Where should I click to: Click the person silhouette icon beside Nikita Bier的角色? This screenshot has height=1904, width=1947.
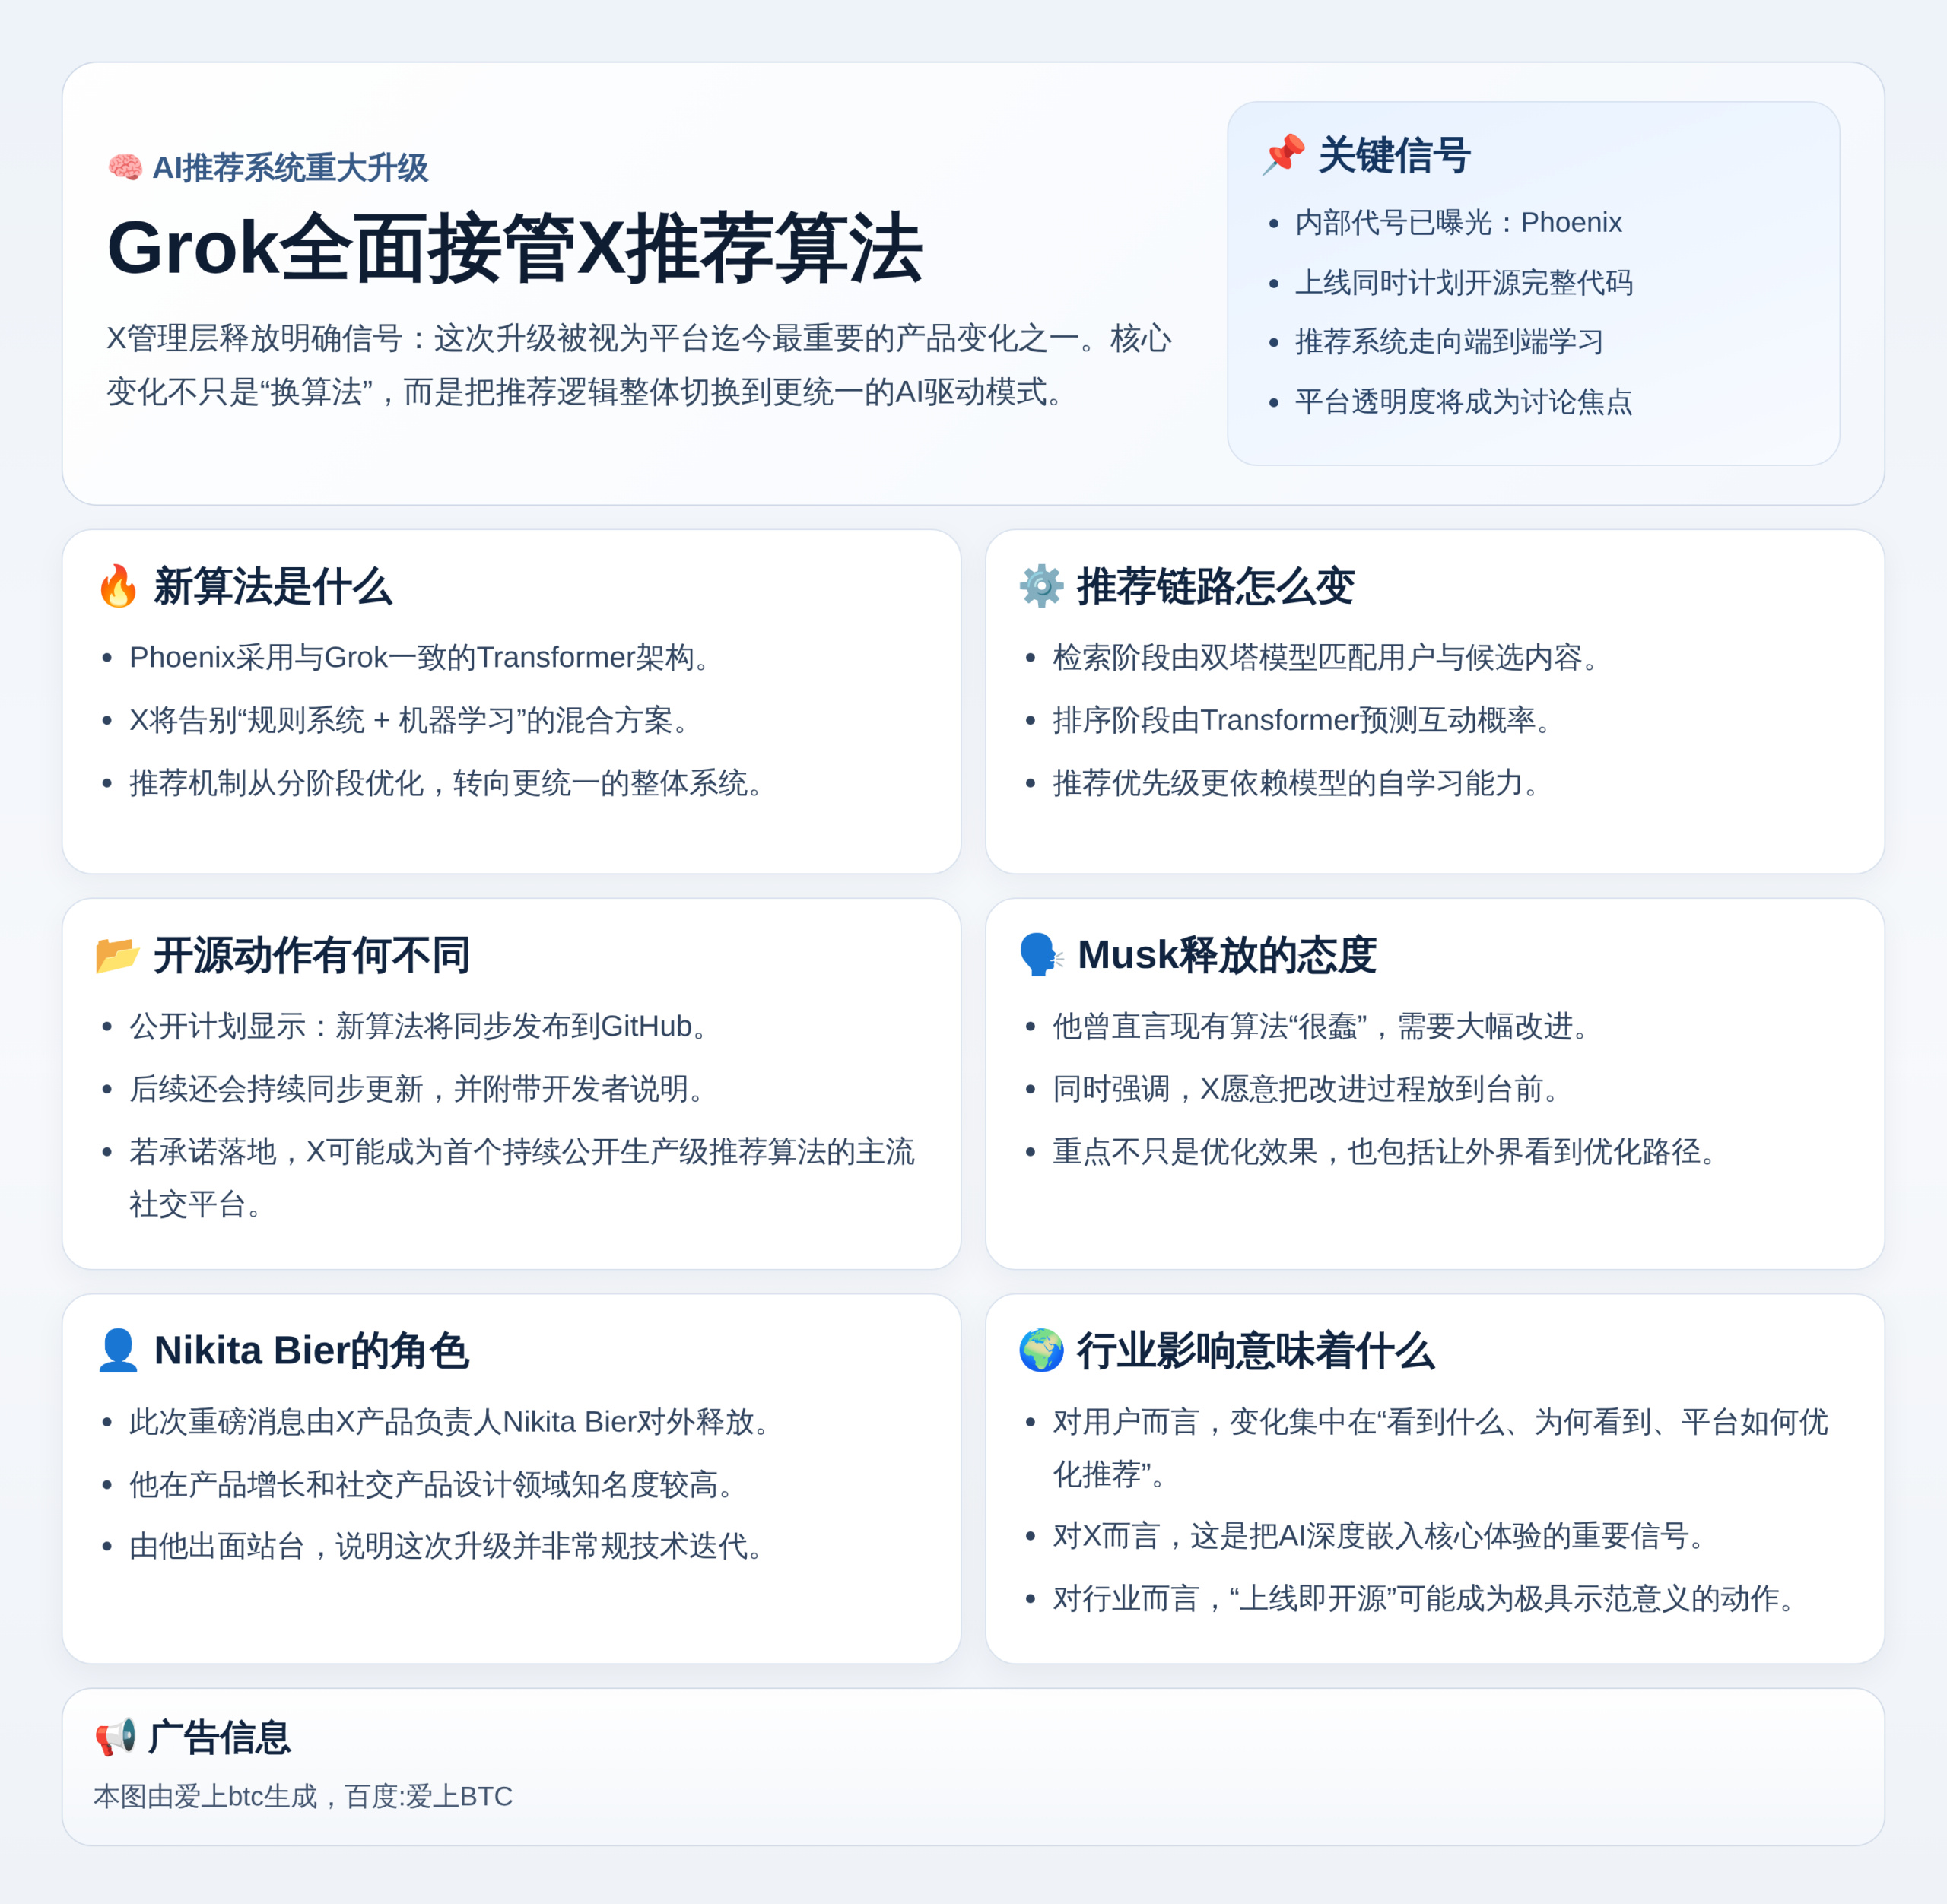click(118, 1350)
